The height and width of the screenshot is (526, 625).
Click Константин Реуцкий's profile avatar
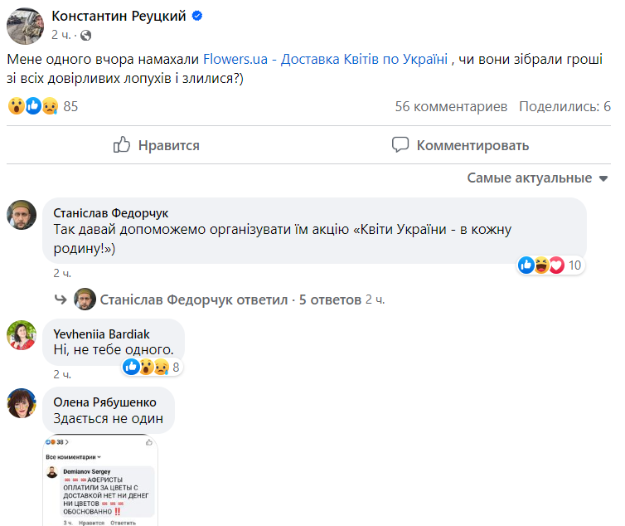click(25, 25)
